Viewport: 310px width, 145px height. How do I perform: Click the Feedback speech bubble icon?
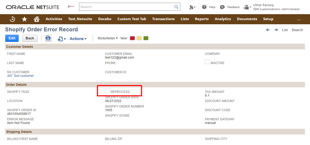222,7
